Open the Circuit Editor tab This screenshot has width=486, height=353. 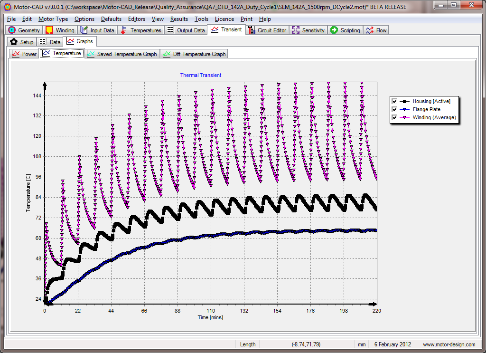coord(267,30)
